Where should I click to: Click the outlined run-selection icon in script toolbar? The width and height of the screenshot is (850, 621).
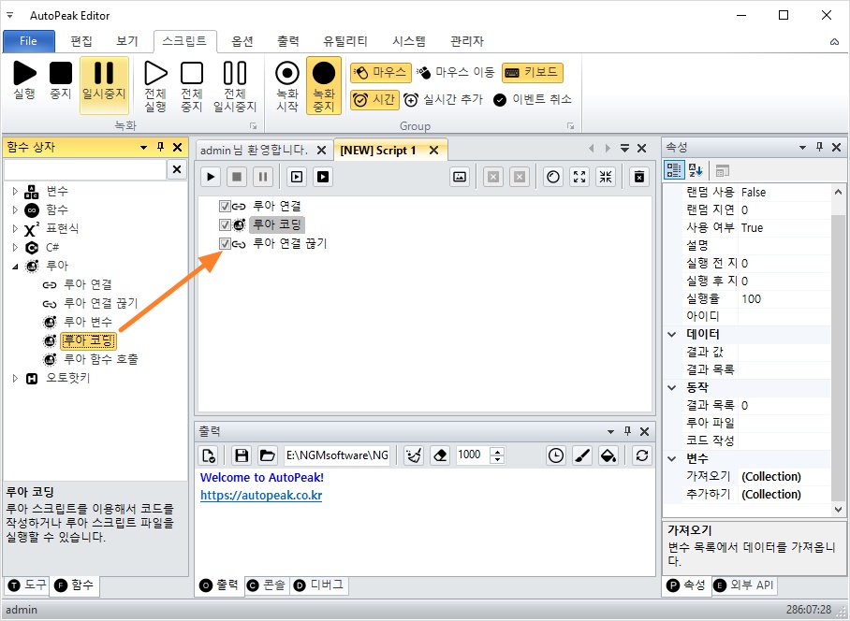(297, 177)
